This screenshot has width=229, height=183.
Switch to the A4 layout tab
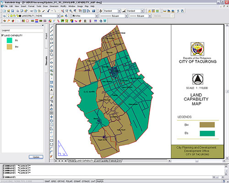coord(120,161)
